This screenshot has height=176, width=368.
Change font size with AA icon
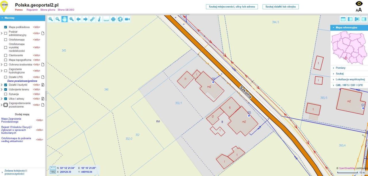coord(359,10)
